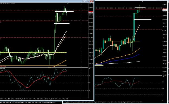Click the right chart's current price label
Viewport: 169px width, 104px height.
pyautogui.click(x=164, y=10)
